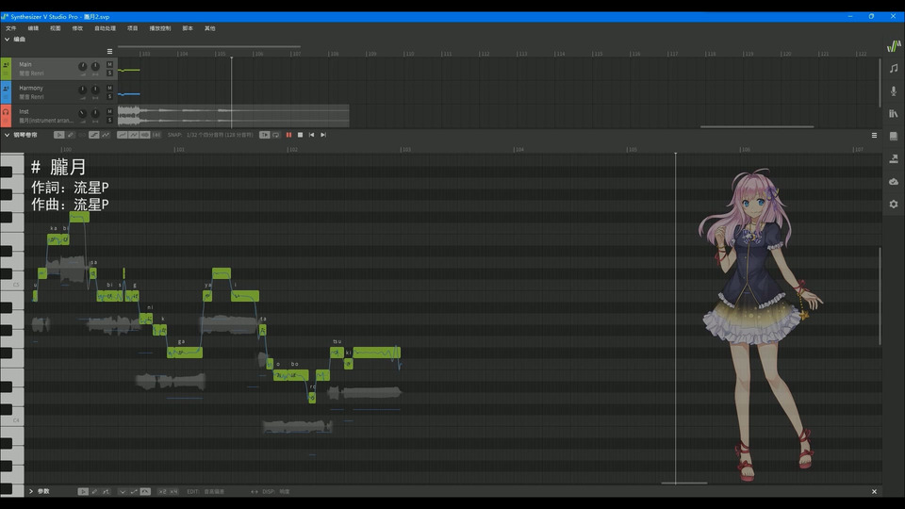This screenshot has height=509, width=905.
Task: Open the note properties panel in sidebar
Action: pyautogui.click(x=894, y=68)
